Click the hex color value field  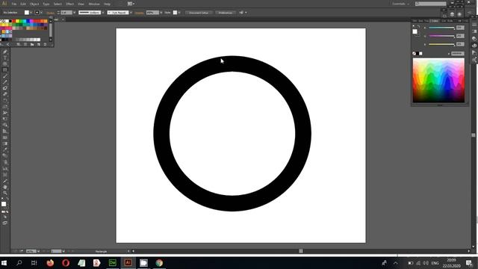[x=458, y=53]
